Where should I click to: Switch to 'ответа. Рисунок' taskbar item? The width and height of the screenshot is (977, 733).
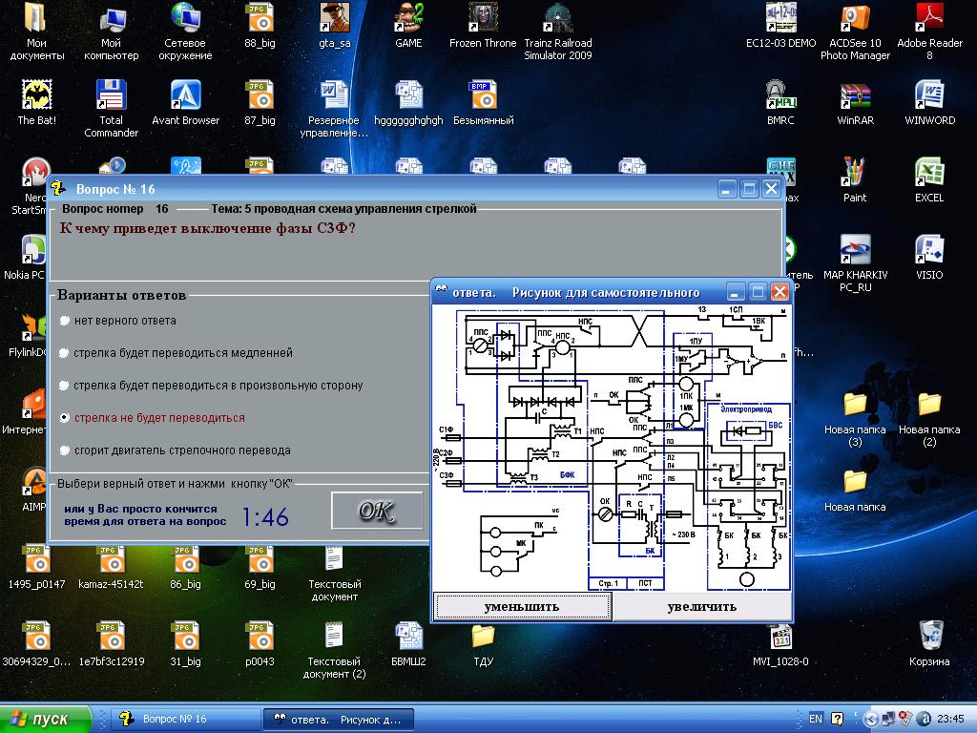pyautogui.click(x=337, y=719)
